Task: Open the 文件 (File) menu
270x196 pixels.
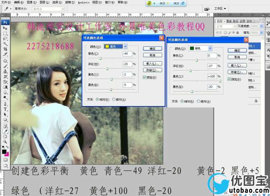Action: (6, 2)
